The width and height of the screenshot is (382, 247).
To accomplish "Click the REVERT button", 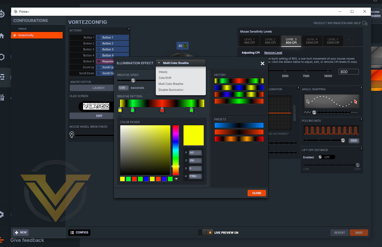I will tap(340, 233).
